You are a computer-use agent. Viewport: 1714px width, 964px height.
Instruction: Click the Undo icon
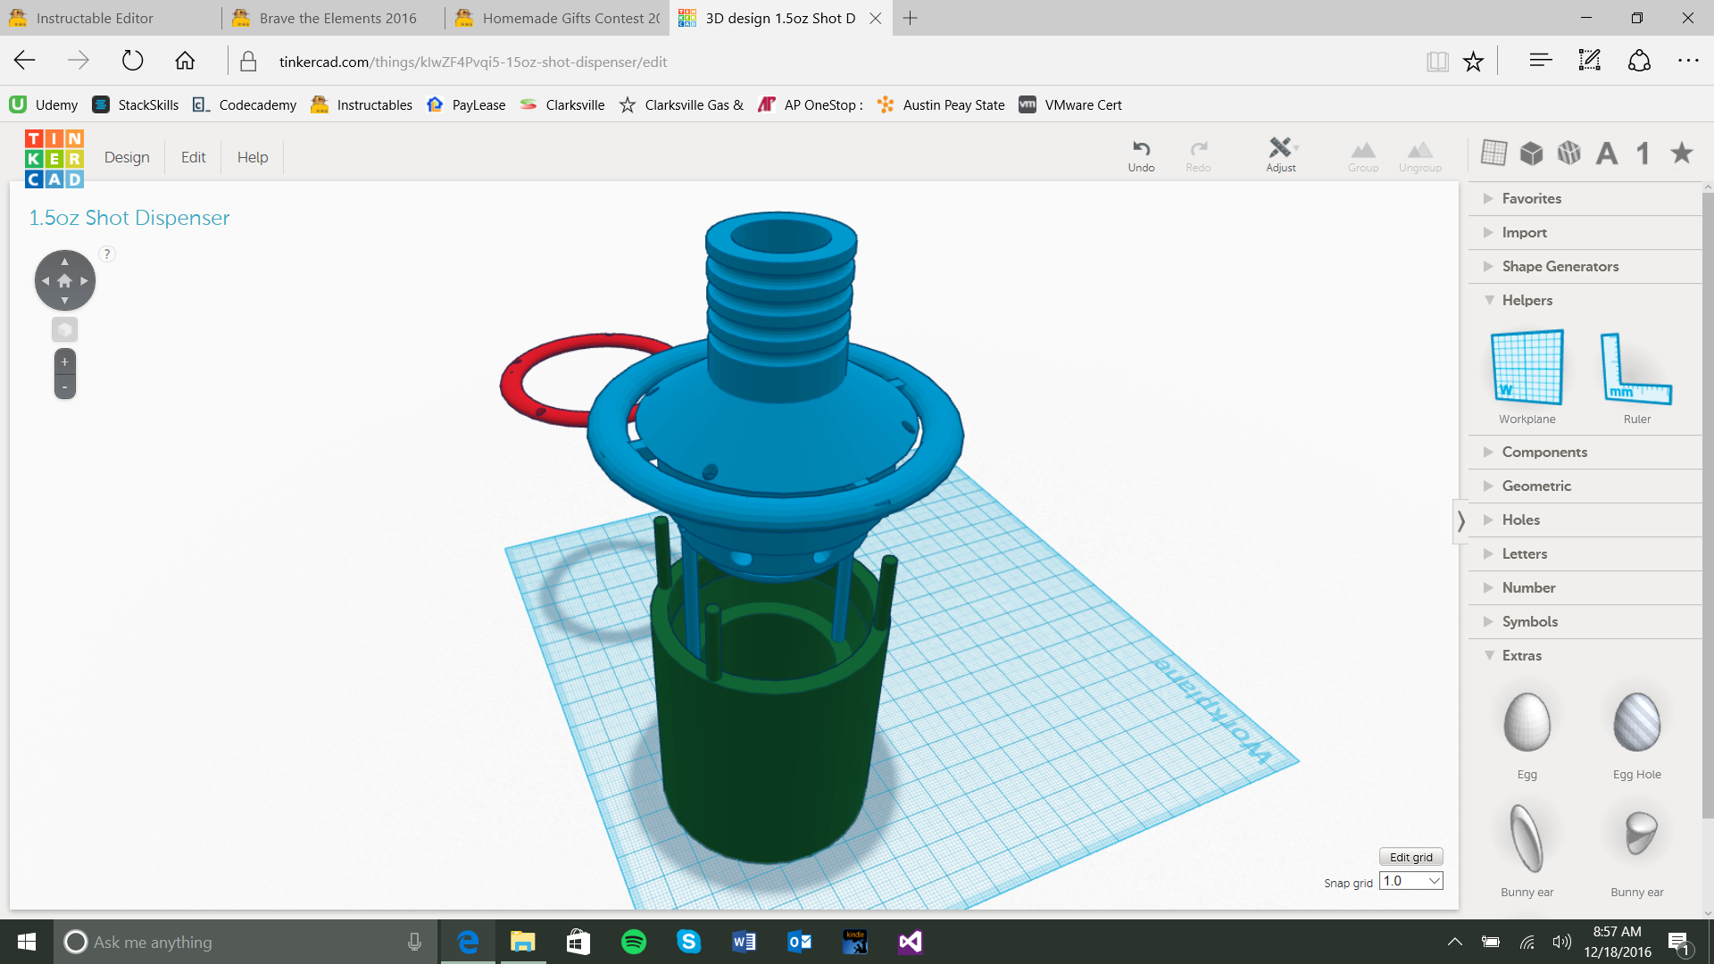coord(1141,155)
